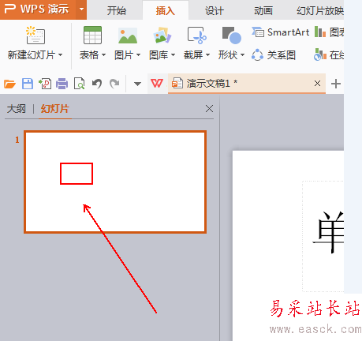Select the 演示文稿1 document tab
The image size is (362, 341).
[x=247, y=84]
